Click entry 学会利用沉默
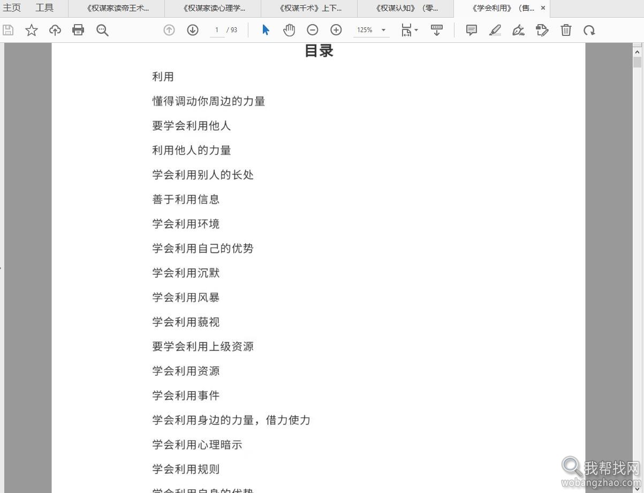Viewport: 644px width, 493px height. (x=186, y=273)
